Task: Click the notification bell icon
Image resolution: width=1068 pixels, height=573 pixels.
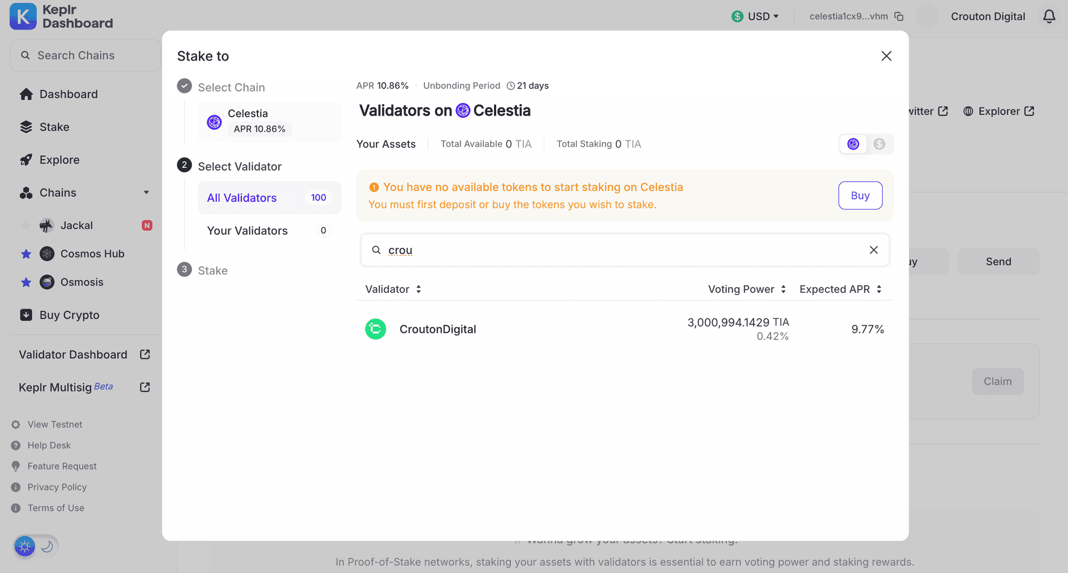Action: pos(1049,17)
